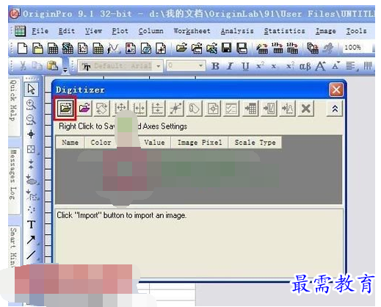Screen dimensions: 381x307
Task: Click the New Matrix icon
Action: click(98, 48)
